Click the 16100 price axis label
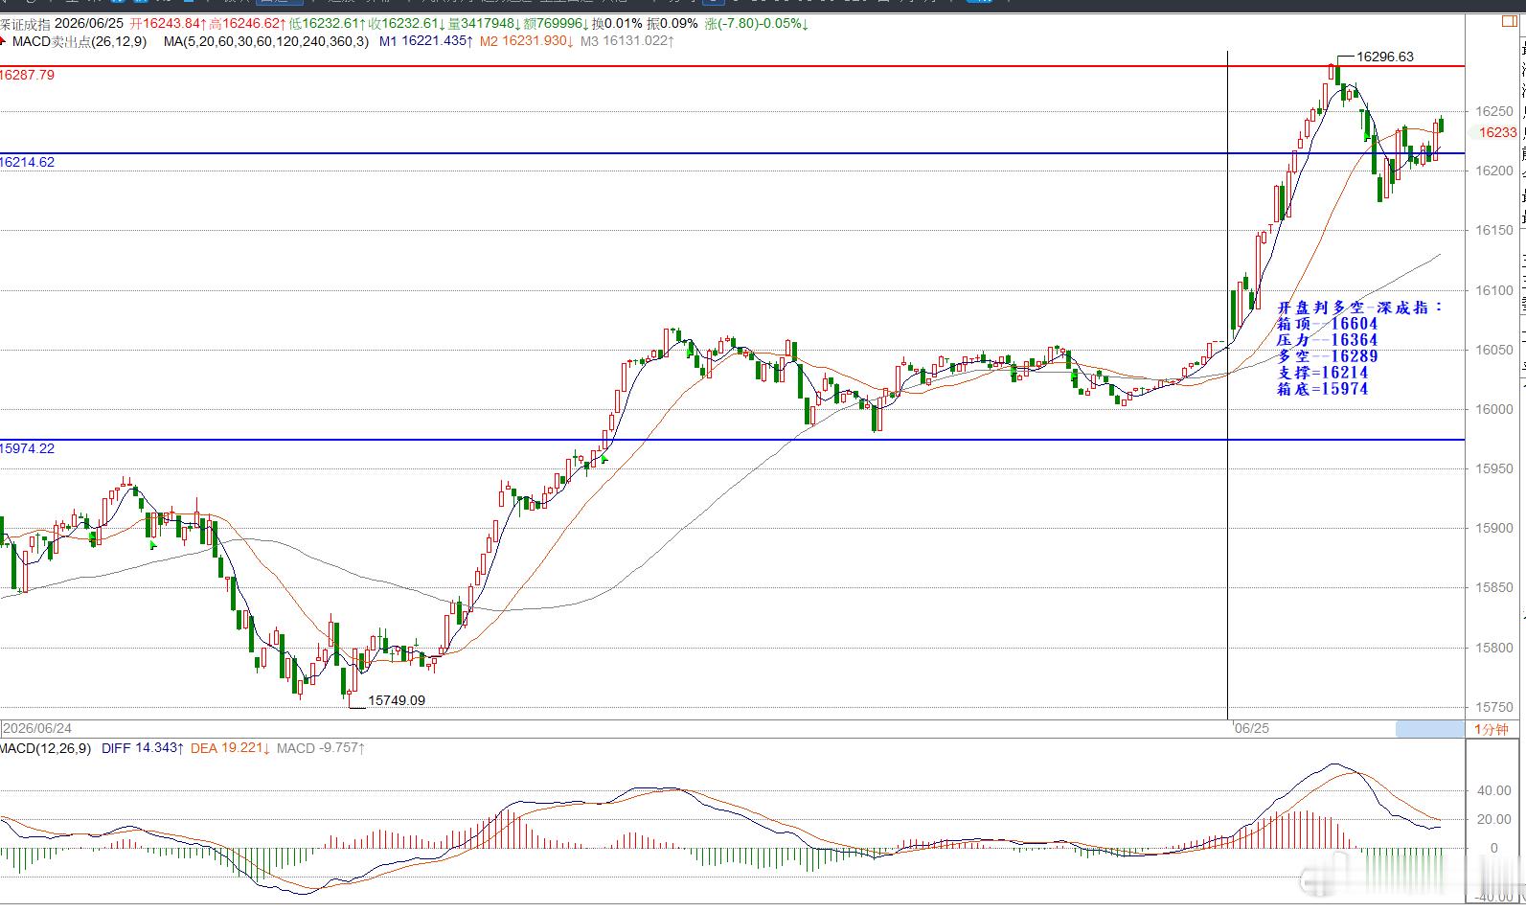The image size is (1526, 912). point(1494,290)
